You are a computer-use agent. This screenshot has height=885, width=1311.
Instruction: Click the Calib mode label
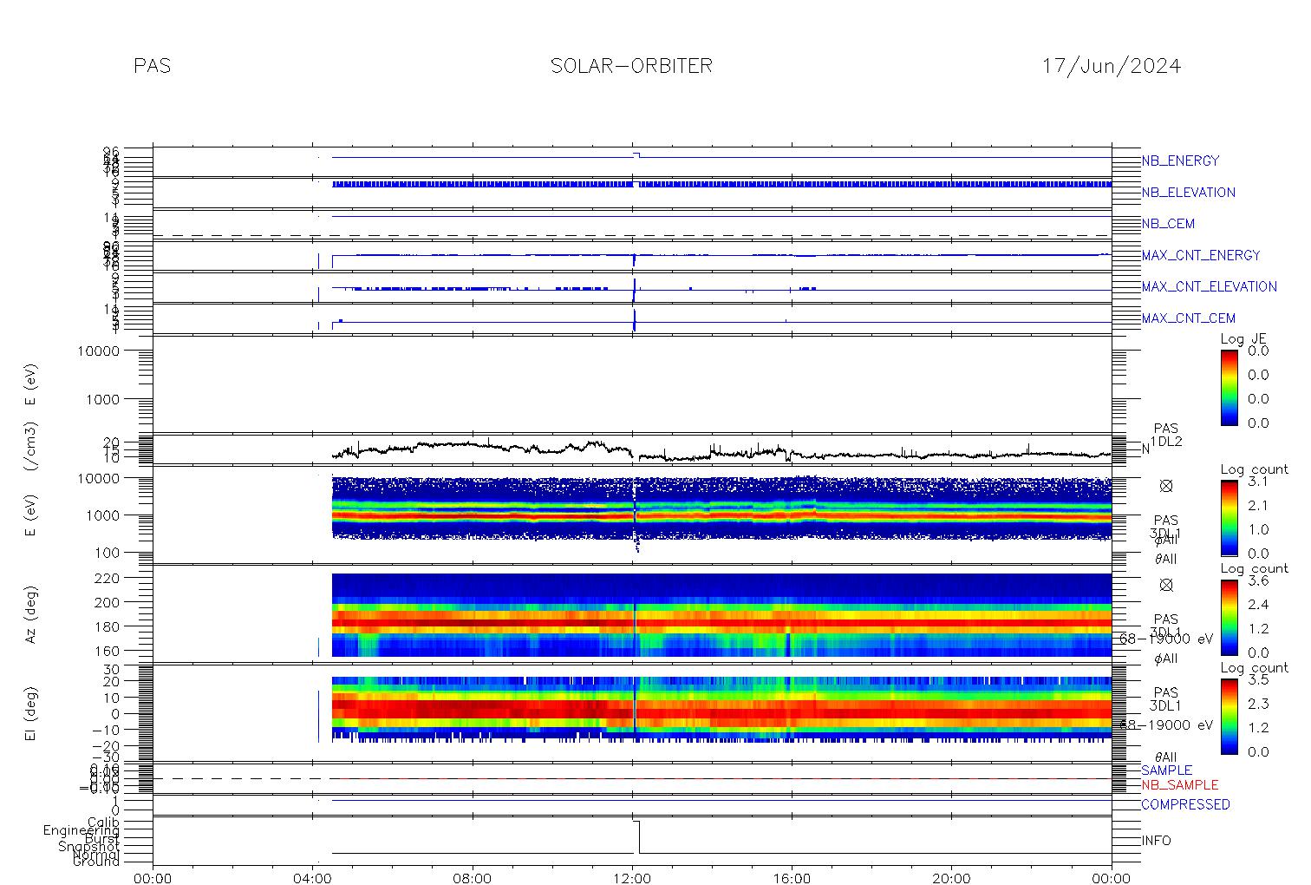tap(103, 822)
